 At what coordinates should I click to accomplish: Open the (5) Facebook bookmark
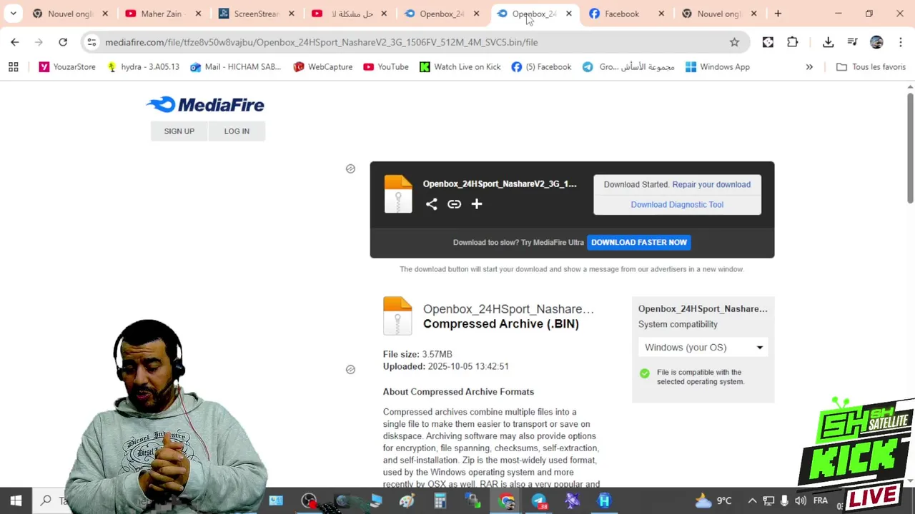(541, 67)
